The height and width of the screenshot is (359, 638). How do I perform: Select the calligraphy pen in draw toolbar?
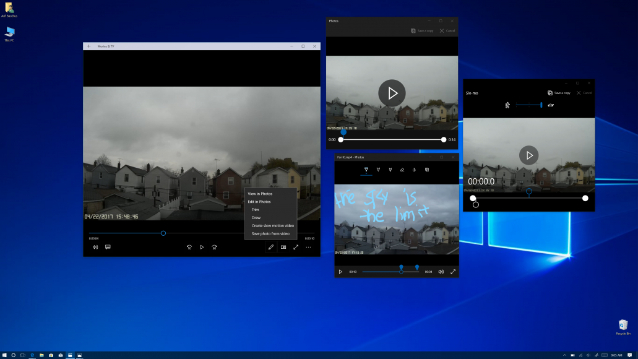click(390, 170)
